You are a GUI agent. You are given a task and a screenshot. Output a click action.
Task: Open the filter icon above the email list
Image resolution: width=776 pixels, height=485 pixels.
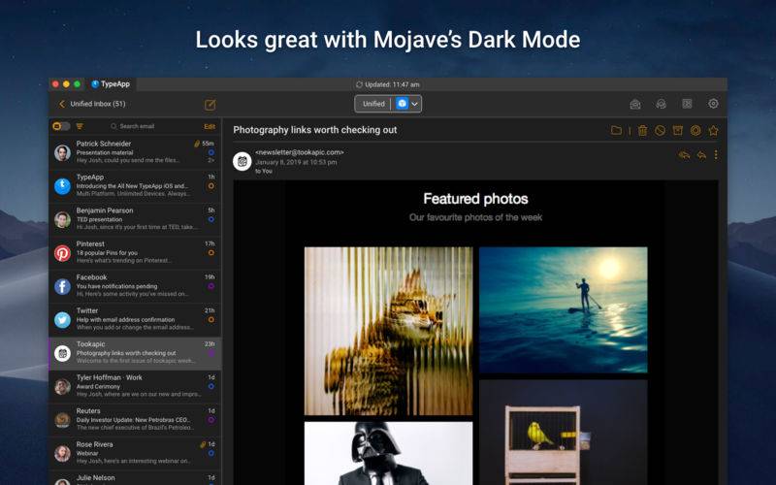point(80,126)
